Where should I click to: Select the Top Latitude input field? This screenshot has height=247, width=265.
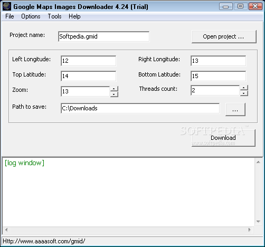pyautogui.click(x=88, y=76)
